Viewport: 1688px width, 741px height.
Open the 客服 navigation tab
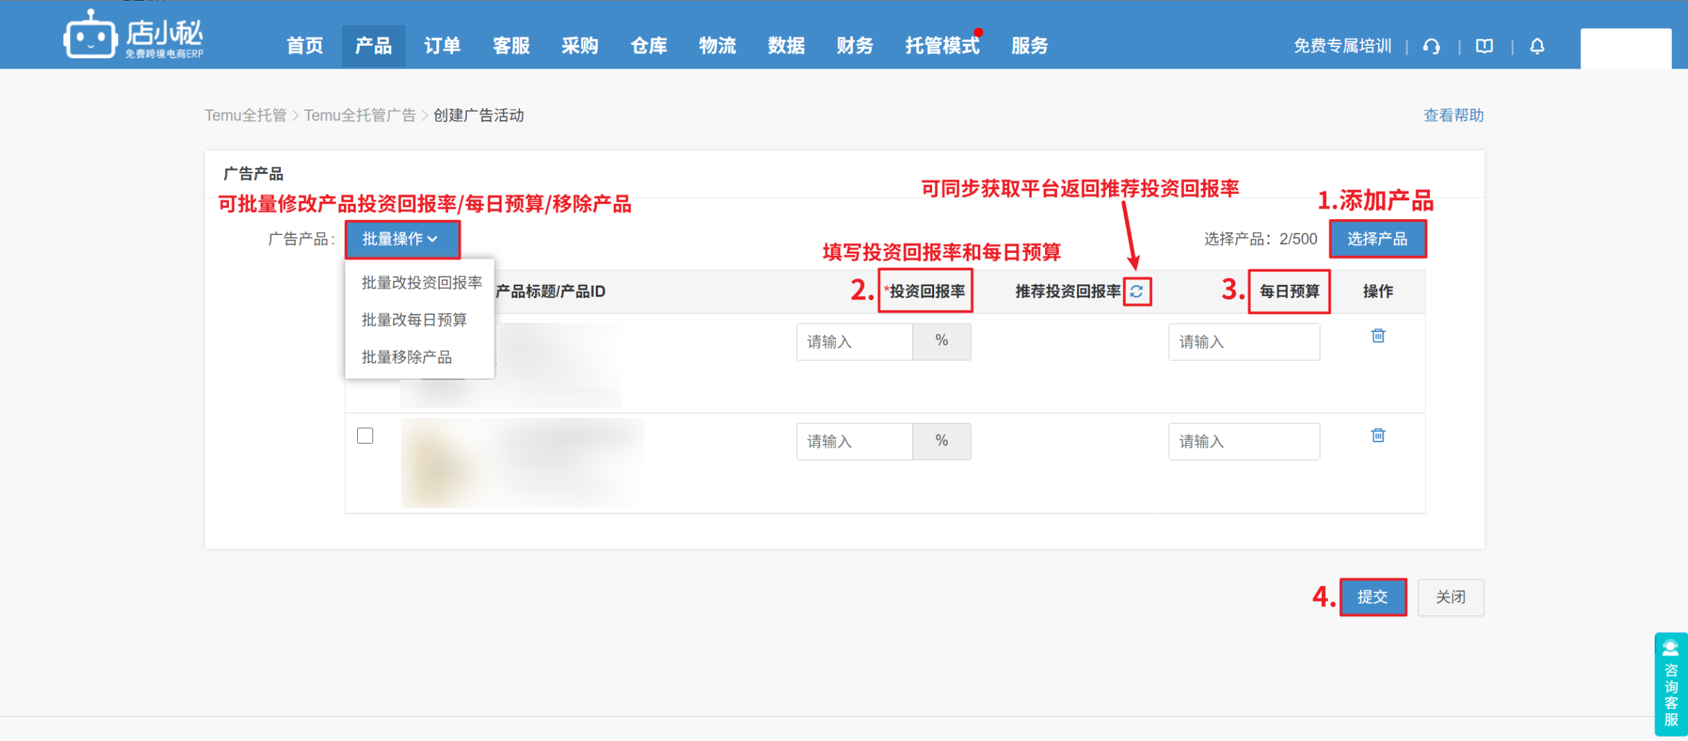pyautogui.click(x=511, y=46)
